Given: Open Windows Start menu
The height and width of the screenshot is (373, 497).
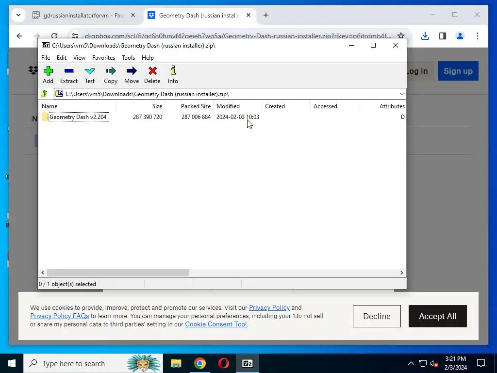Looking at the screenshot, I should (12, 363).
